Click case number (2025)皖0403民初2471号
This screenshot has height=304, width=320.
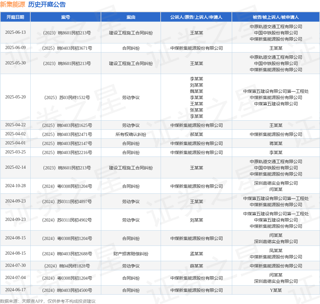[x=67, y=134]
